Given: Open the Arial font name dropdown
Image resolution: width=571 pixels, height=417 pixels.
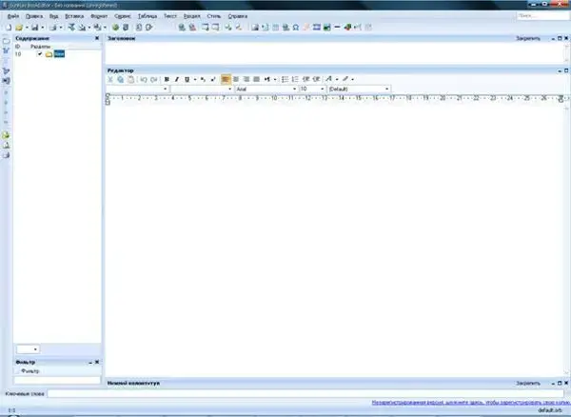Looking at the screenshot, I should (x=293, y=89).
